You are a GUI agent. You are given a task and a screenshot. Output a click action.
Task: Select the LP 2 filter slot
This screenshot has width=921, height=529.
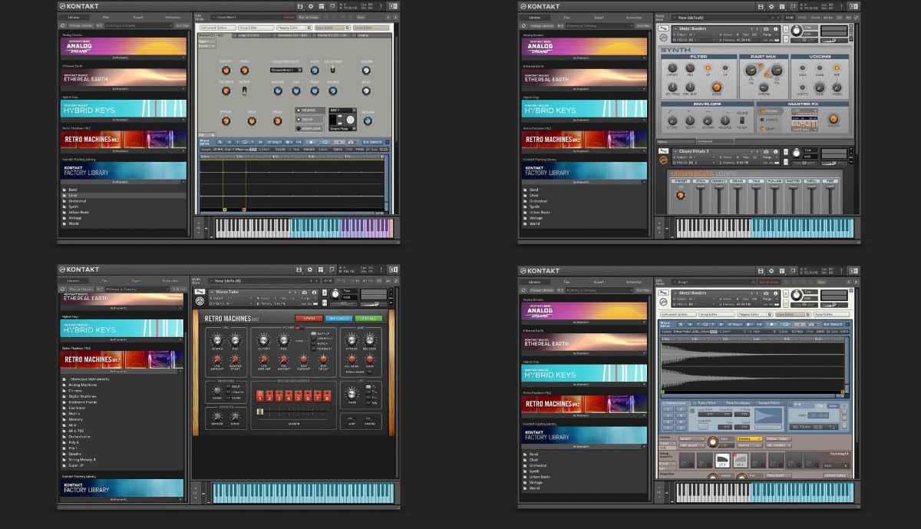(x=721, y=461)
